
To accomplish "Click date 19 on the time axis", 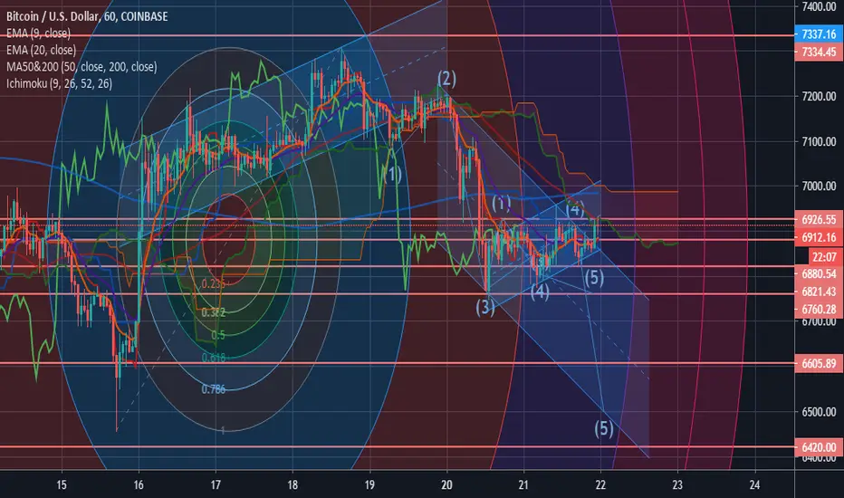I will tap(369, 484).
